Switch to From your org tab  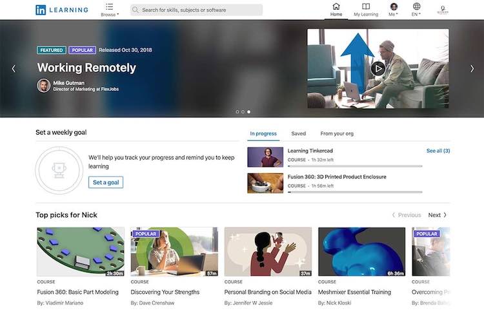pos(337,133)
